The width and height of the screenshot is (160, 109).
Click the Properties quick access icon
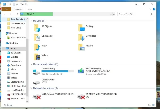pyautogui.click(x=10, y=5)
